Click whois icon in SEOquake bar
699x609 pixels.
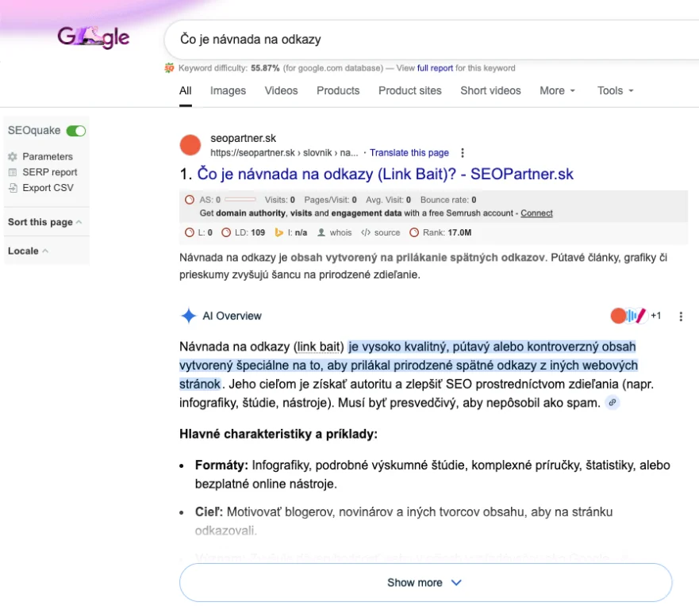[x=321, y=233]
